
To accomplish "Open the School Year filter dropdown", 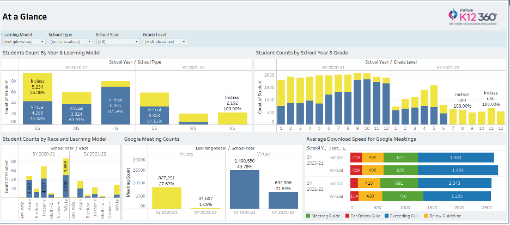I will pyautogui.click(x=137, y=41).
